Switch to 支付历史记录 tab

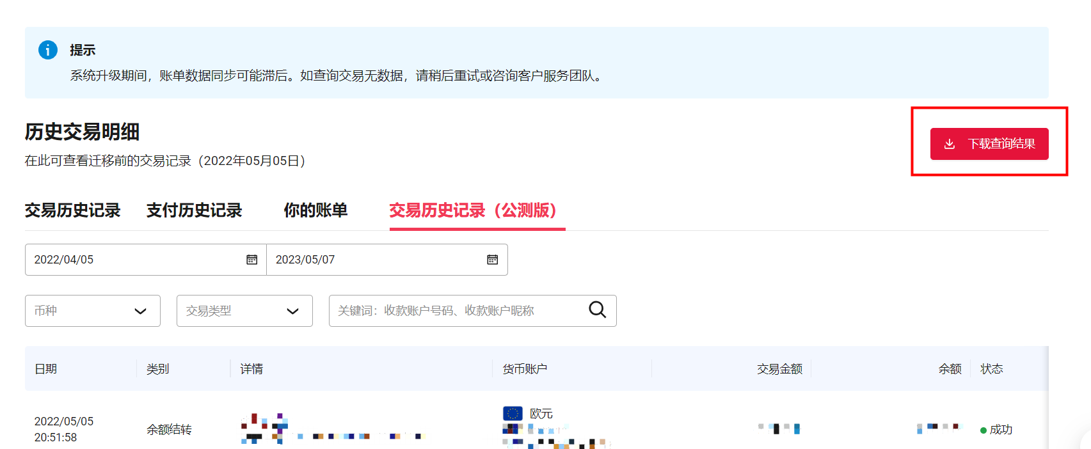point(194,210)
